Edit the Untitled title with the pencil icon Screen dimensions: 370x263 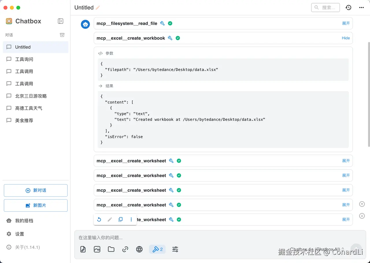click(98, 7)
